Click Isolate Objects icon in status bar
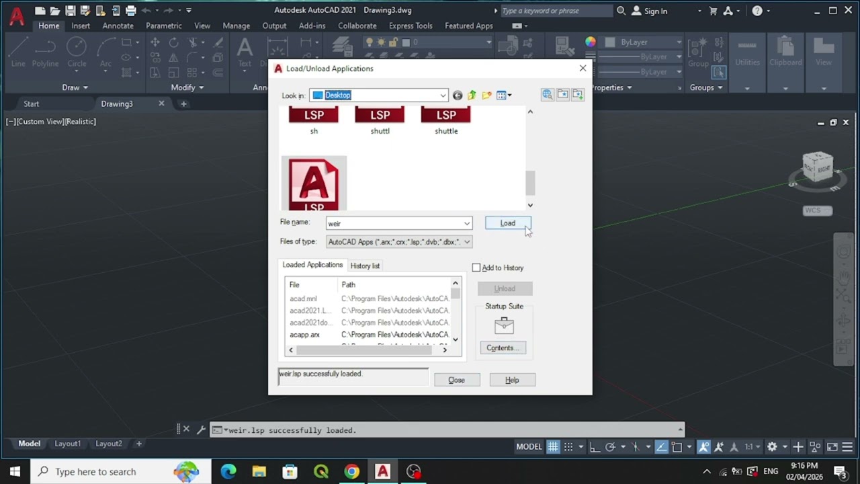This screenshot has width=860, height=484. pyautogui.click(x=815, y=446)
